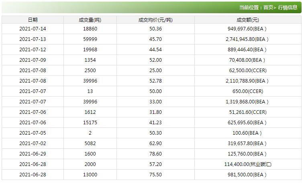The width and height of the screenshot is (306, 184).
Task: Select the 成交量(吨) column header
Action: coord(90,20)
